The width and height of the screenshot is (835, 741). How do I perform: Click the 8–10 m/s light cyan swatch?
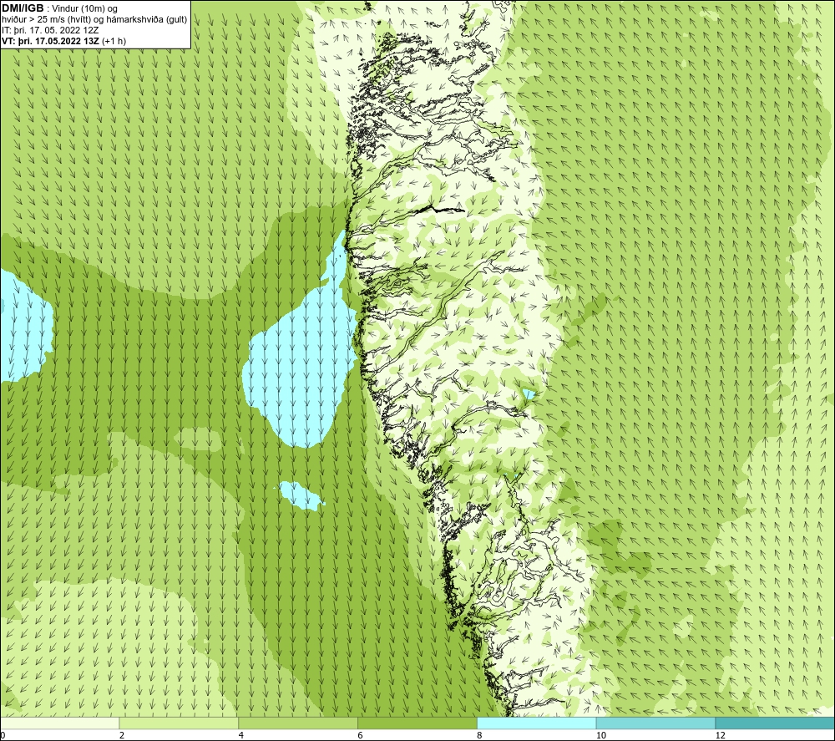click(537, 723)
